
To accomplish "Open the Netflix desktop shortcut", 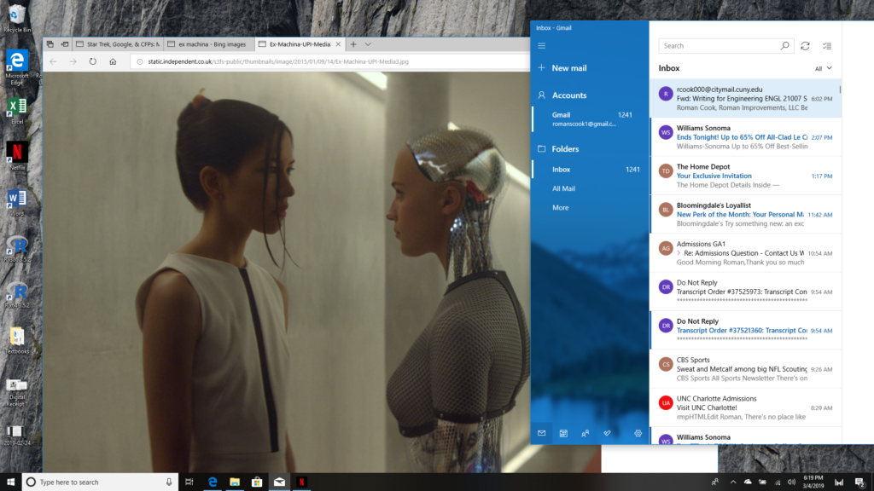I will [17, 156].
